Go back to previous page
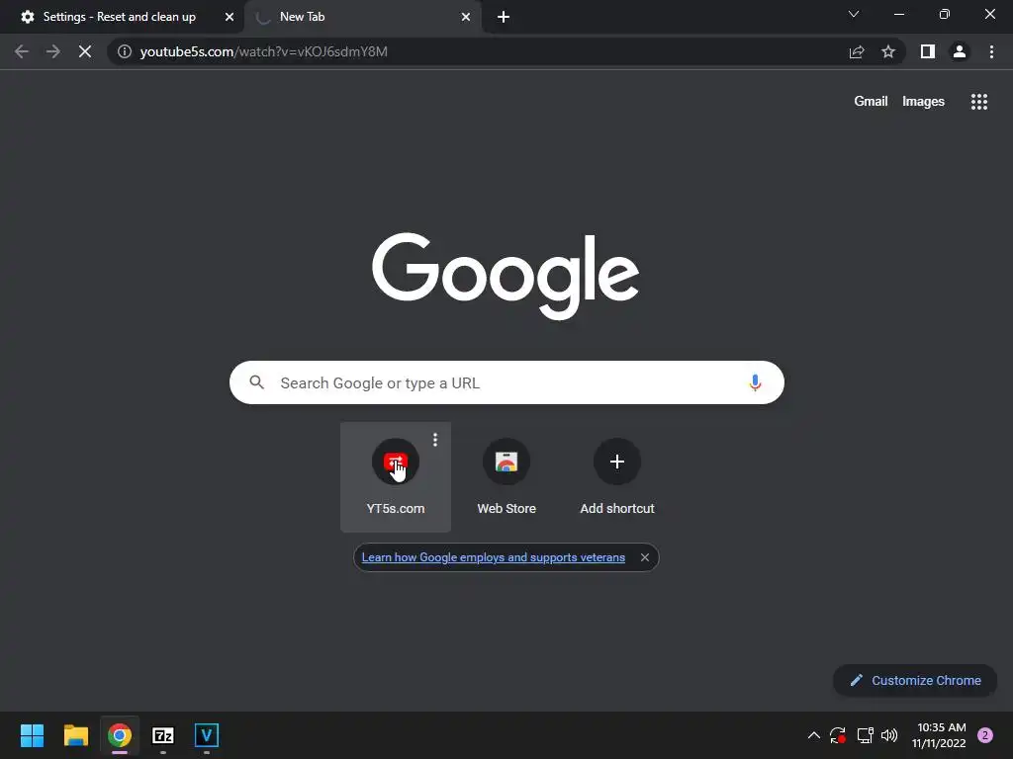The width and height of the screenshot is (1013, 759). point(22,51)
